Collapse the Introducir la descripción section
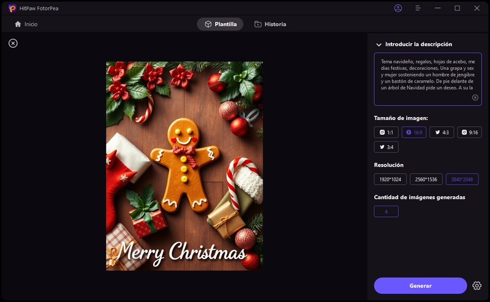The width and height of the screenshot is (490, 302). tap(379, 45)
